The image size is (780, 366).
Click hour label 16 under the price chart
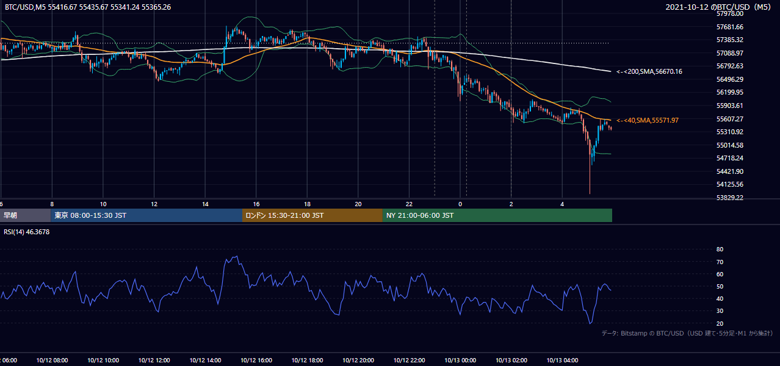coord(256,204)
